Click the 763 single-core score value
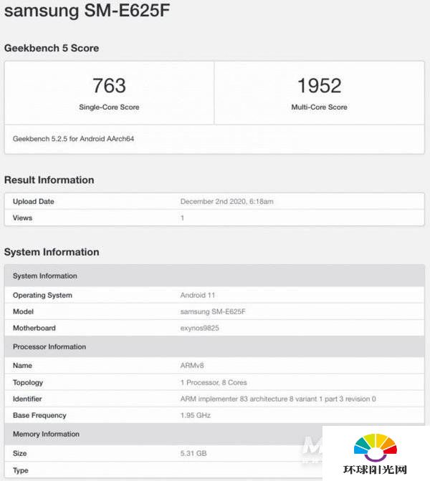Viewport: 430px width, 481px height. pos(109,85)
